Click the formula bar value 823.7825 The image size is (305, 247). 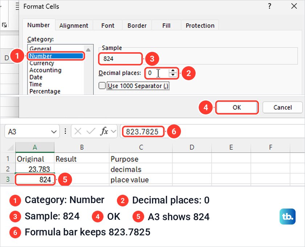pos(142,132)
